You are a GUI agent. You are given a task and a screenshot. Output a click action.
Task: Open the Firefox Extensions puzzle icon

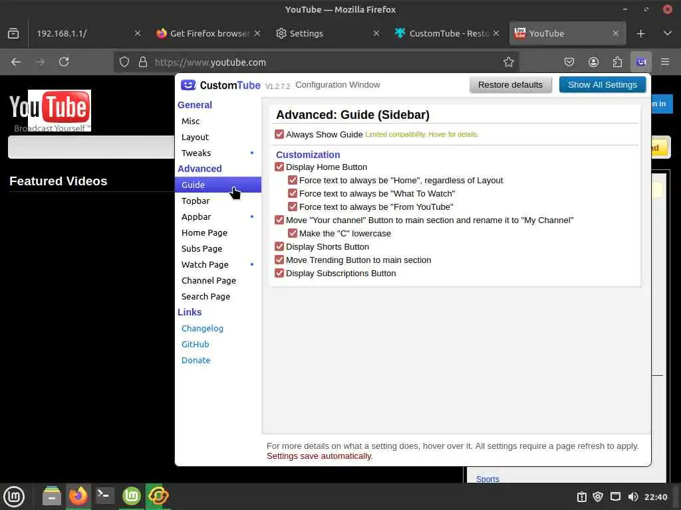(x=617, y=62)
